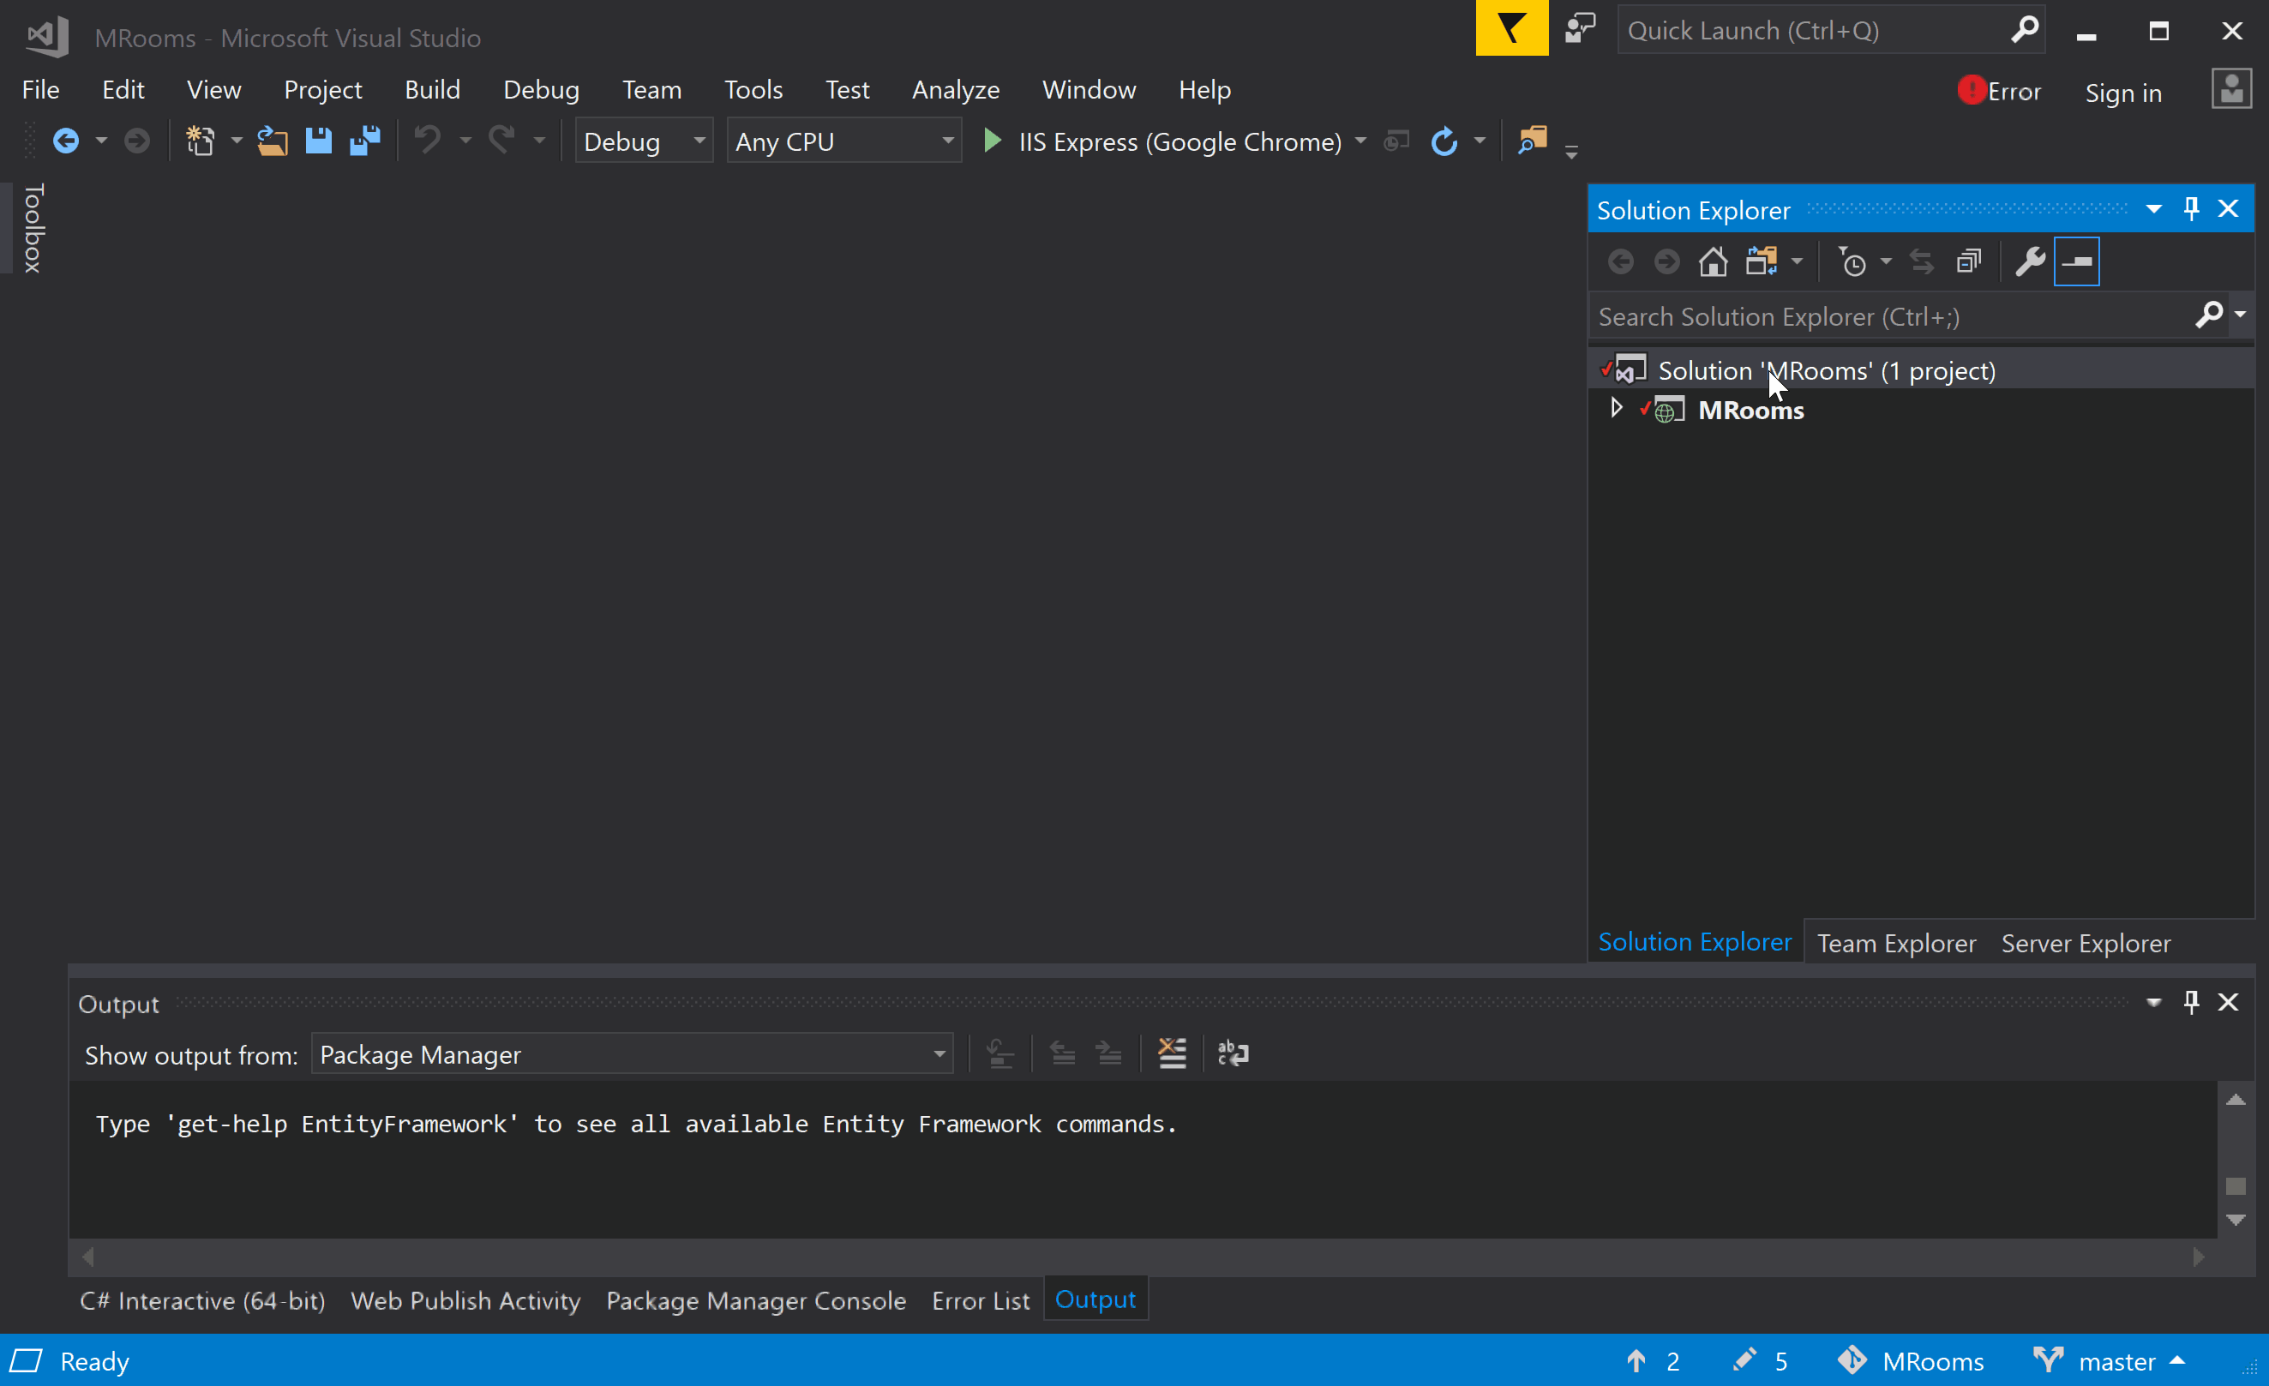The height and width of the screenshot is (1386, 2269).
Task: Click the Find in Files toolbar icon
Action: 1533,141
